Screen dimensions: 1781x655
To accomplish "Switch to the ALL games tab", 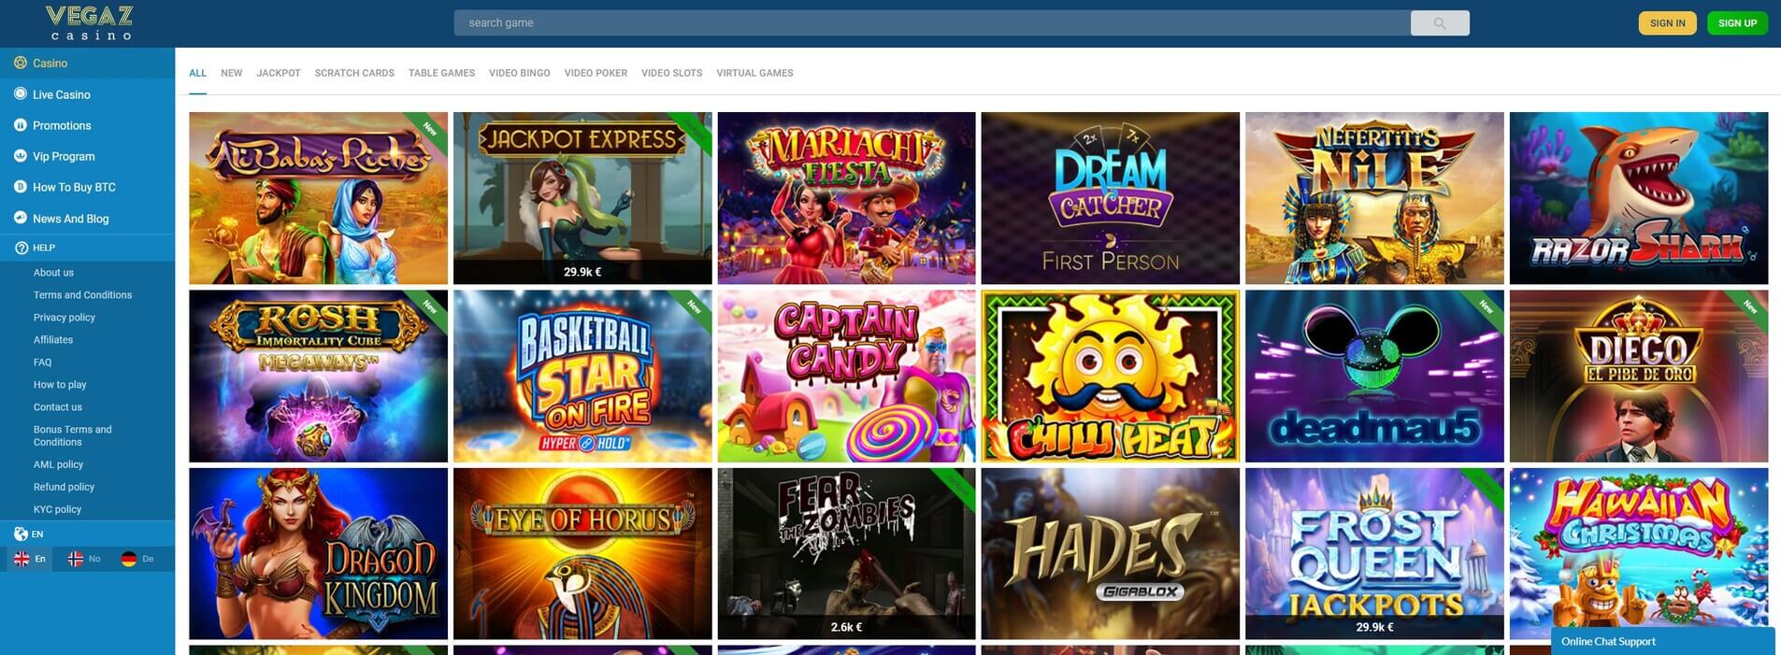I will coord(198,73).
